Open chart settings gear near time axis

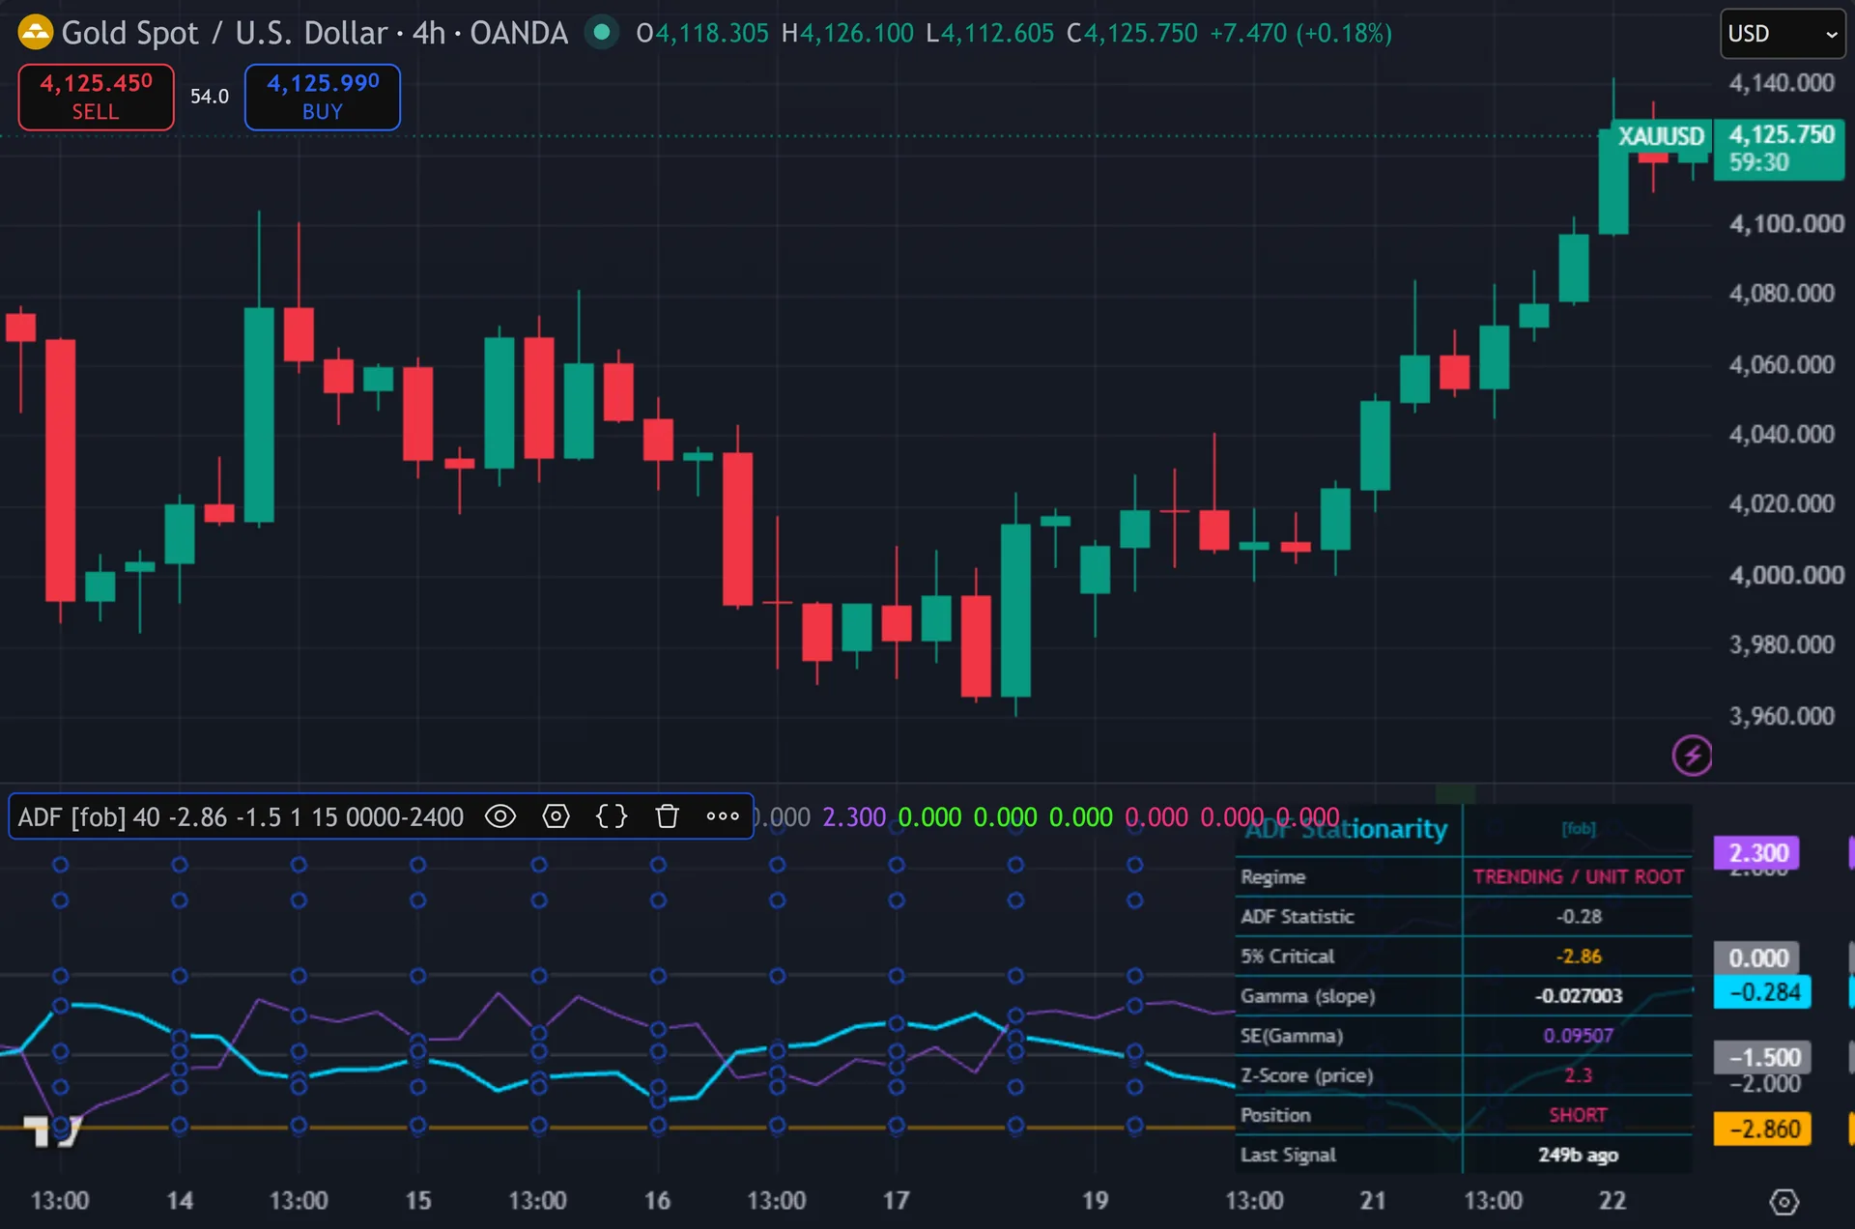tap(1784, 1202)
